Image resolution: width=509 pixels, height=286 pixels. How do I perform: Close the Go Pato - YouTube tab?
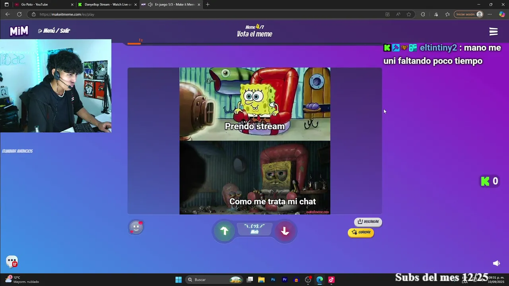point(72,4)
